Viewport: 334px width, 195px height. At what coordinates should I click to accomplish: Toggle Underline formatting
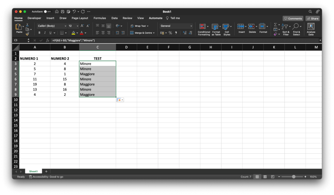tap(50, 33)
